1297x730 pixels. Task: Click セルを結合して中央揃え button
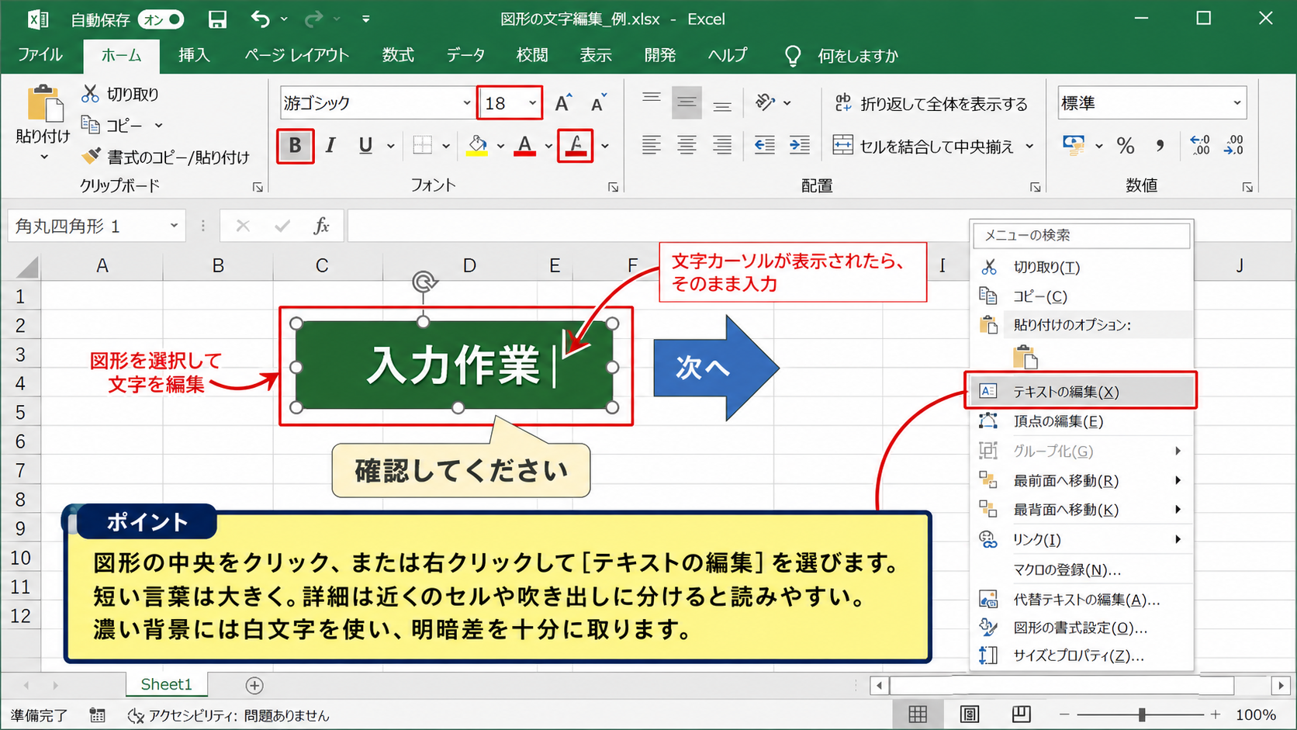pyautogui.click(x=924, y=146)
